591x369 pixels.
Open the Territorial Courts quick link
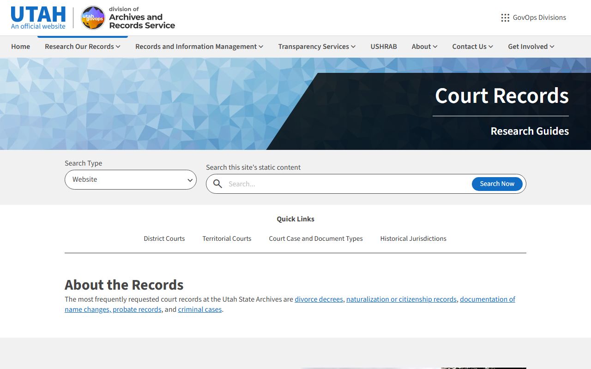pyautogui.click(x=227, y=238)
